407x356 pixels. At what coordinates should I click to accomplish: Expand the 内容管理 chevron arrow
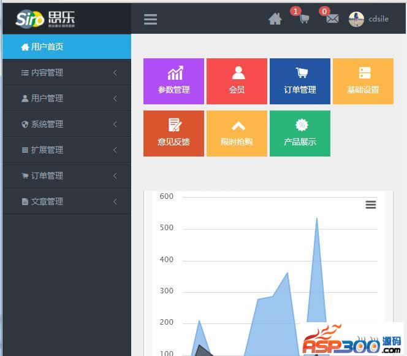(115, 73)
